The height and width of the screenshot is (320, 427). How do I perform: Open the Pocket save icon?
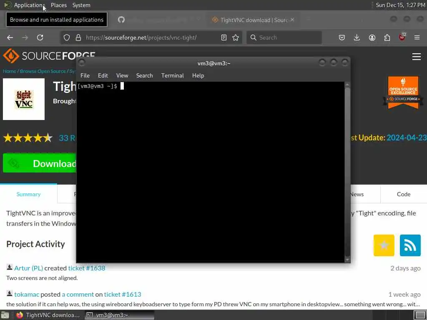click(342, 37)
